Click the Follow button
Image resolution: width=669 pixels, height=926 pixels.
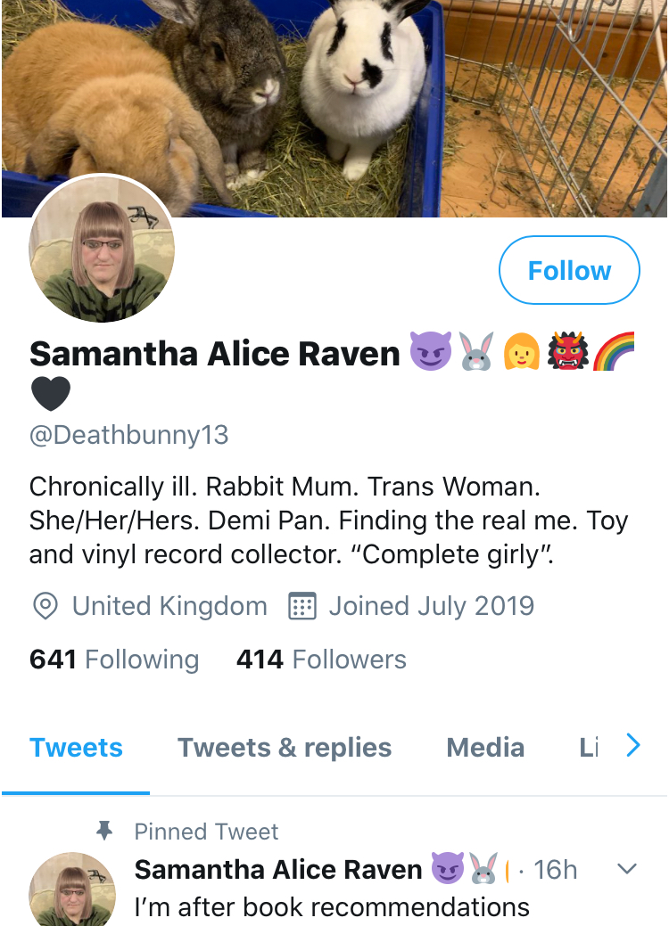[569, 270]
